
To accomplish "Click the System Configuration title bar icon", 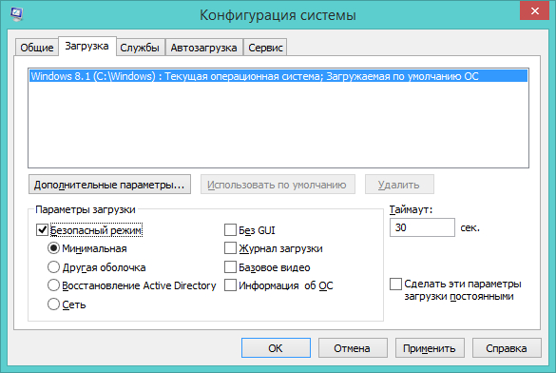I will (16, 14).
